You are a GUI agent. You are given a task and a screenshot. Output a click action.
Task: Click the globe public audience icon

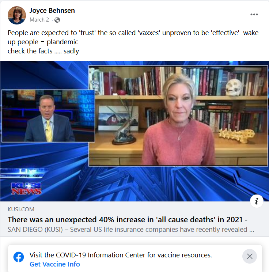[57, 20]
